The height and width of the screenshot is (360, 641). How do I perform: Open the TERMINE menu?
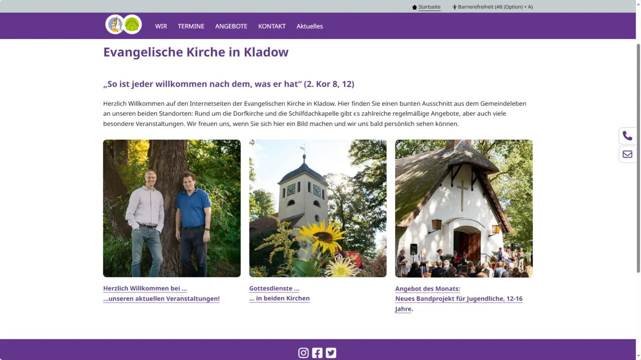[191, 26]
